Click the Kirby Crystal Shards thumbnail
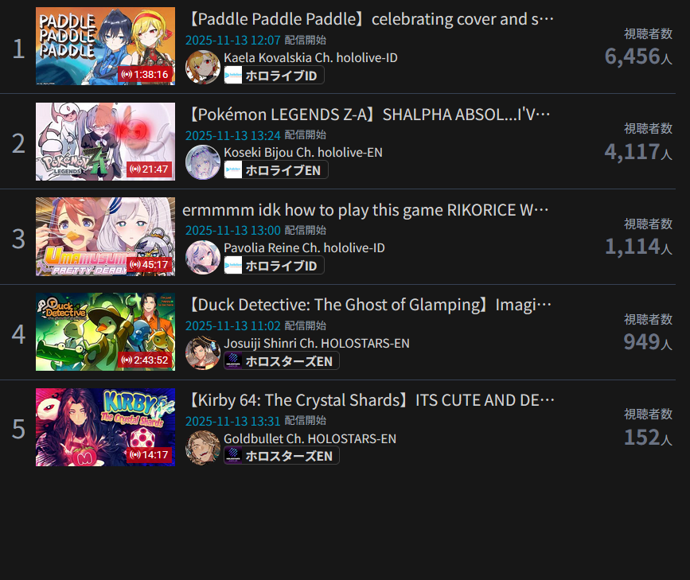 point(105,427)
